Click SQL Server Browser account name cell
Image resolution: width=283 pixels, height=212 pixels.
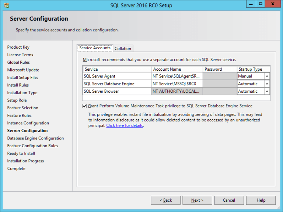click(177, 91)
